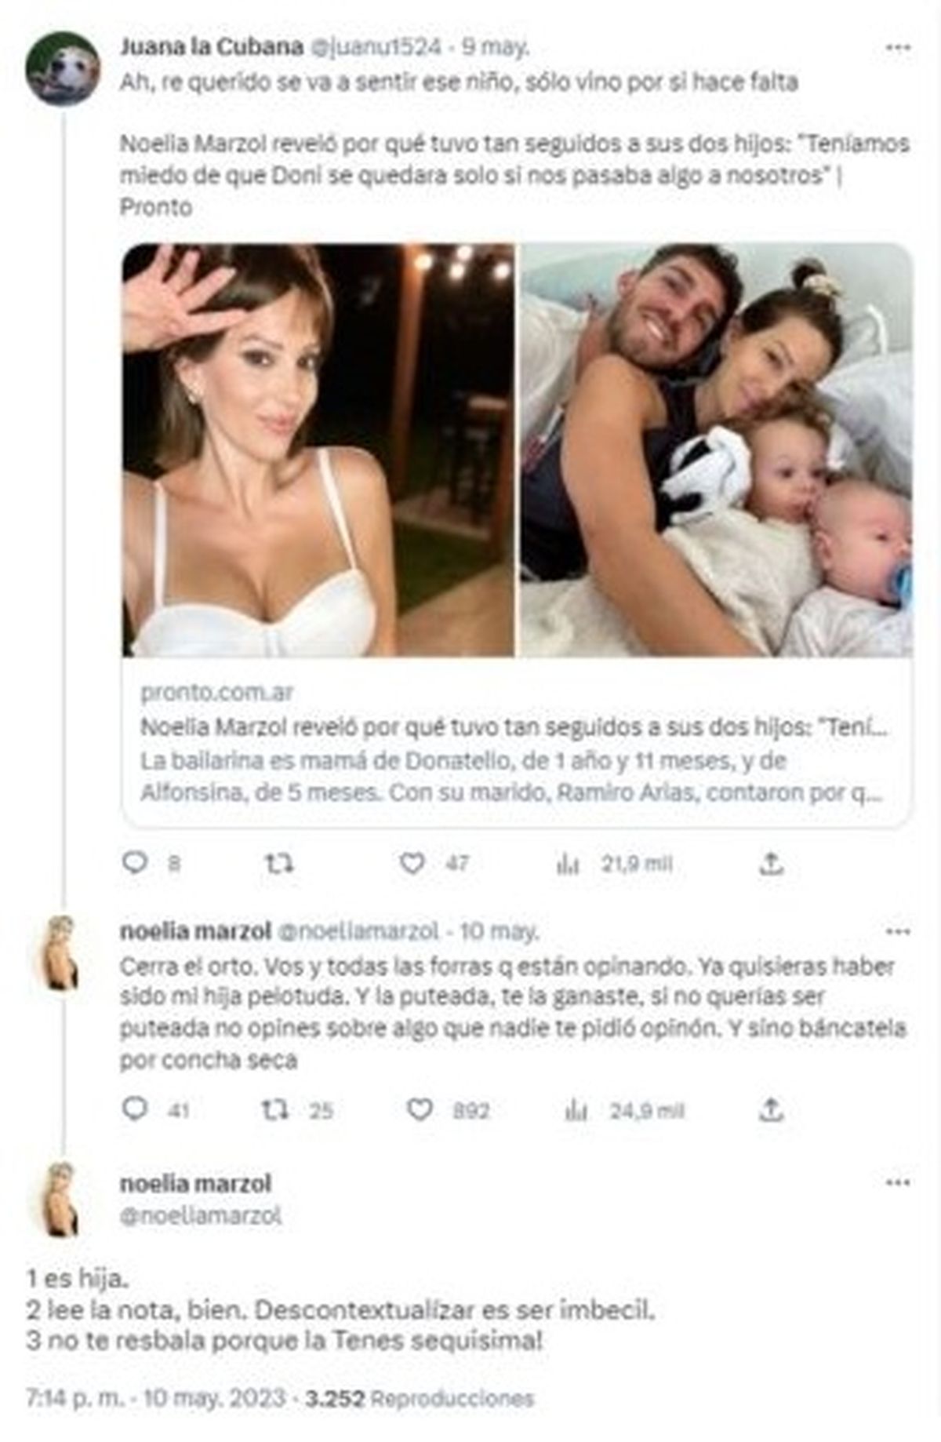Retweet the reply with 25 retweets
Image resolution: width=941 pixels, height=1442 pixels.
click(x=274, y=1109)
